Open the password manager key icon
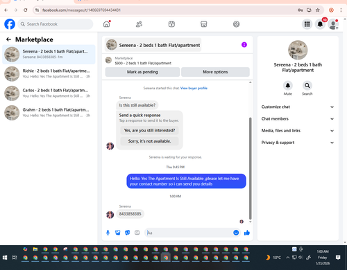 tap(301, 10)
